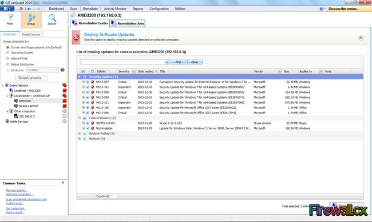The height and width of the screenshot is (222, 372).
Task: Open the search field dropdown arrow
Action: 167,62
